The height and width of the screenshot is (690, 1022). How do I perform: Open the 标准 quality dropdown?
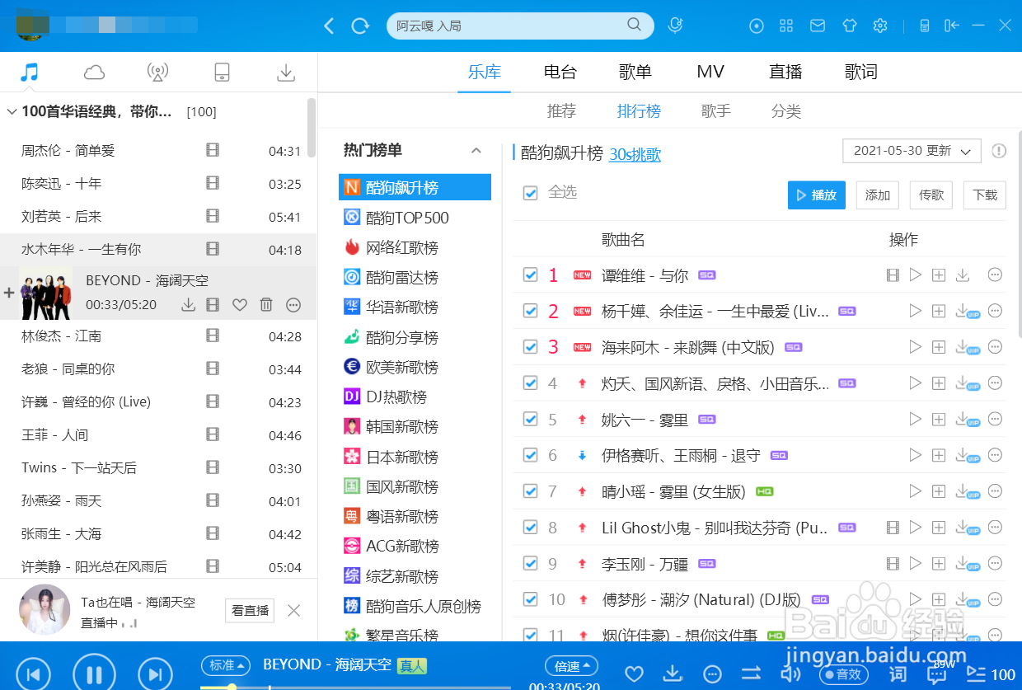coord(226,664)
